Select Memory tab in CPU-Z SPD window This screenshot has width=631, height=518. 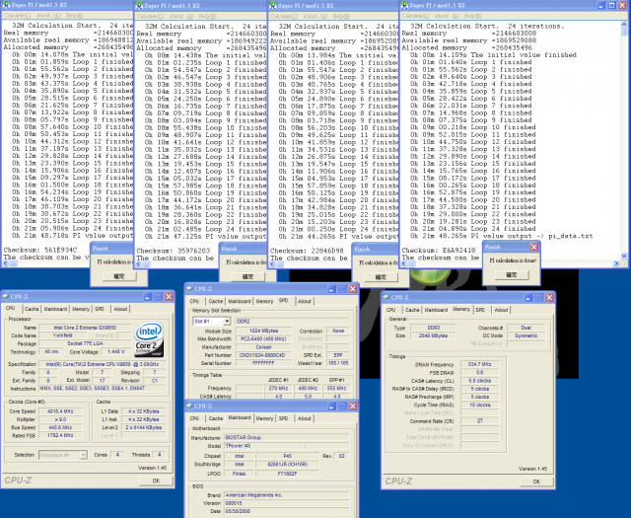264,301
